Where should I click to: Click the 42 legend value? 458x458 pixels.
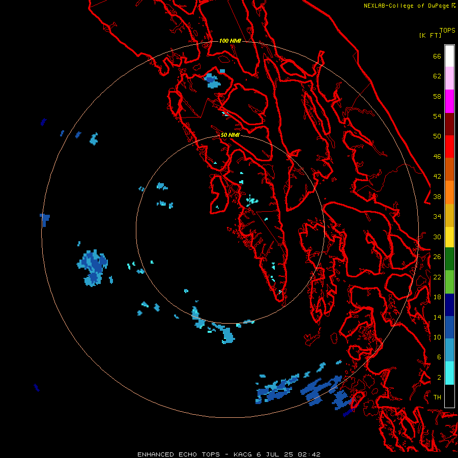pyautogui.click(x=437, y=177)
